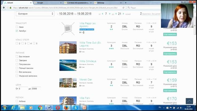Image resolution: width=197 pixels, height=111 pixels.
Task: Enable the Всё включено meal filter
Action: click(x=17, y=72)
